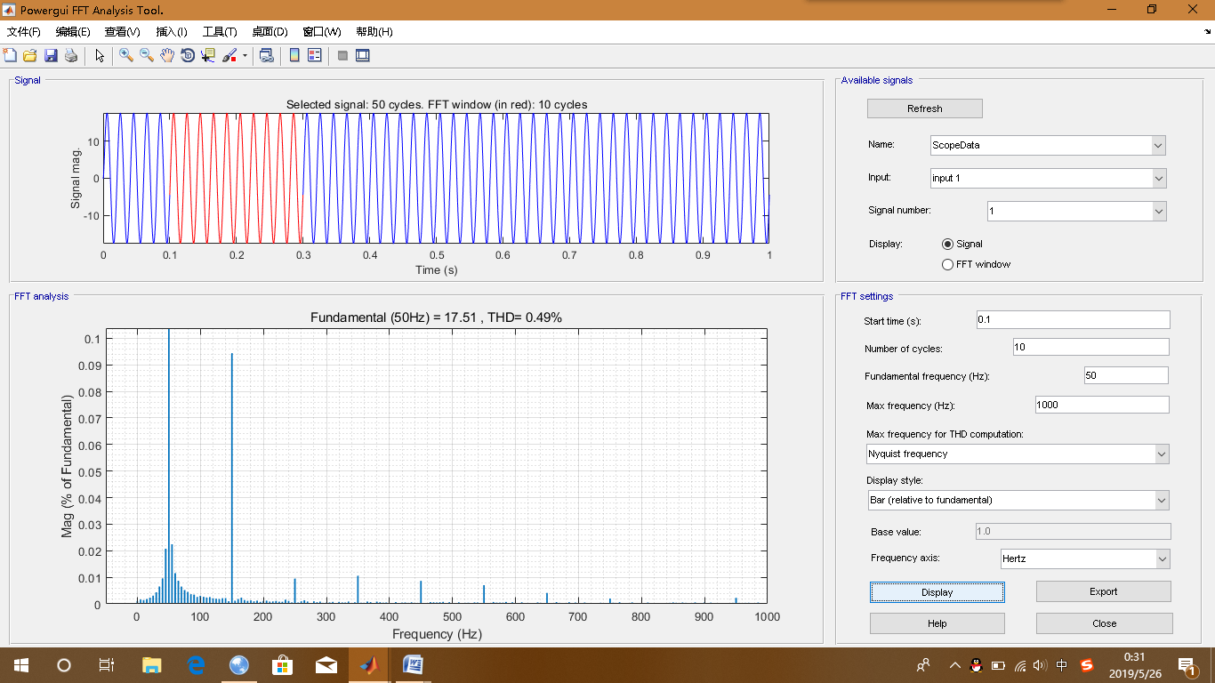Click the Save figure icon
This screenshot has height=683, width=1215.
[51, 55]
